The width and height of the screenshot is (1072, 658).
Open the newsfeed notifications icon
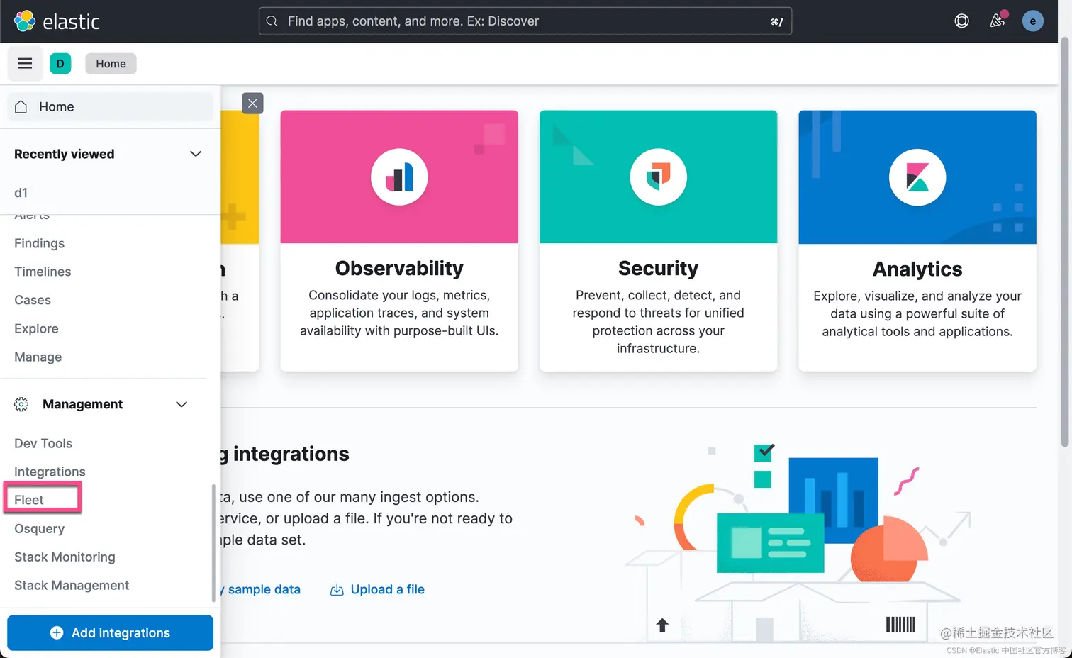click(x=998, y=21)
